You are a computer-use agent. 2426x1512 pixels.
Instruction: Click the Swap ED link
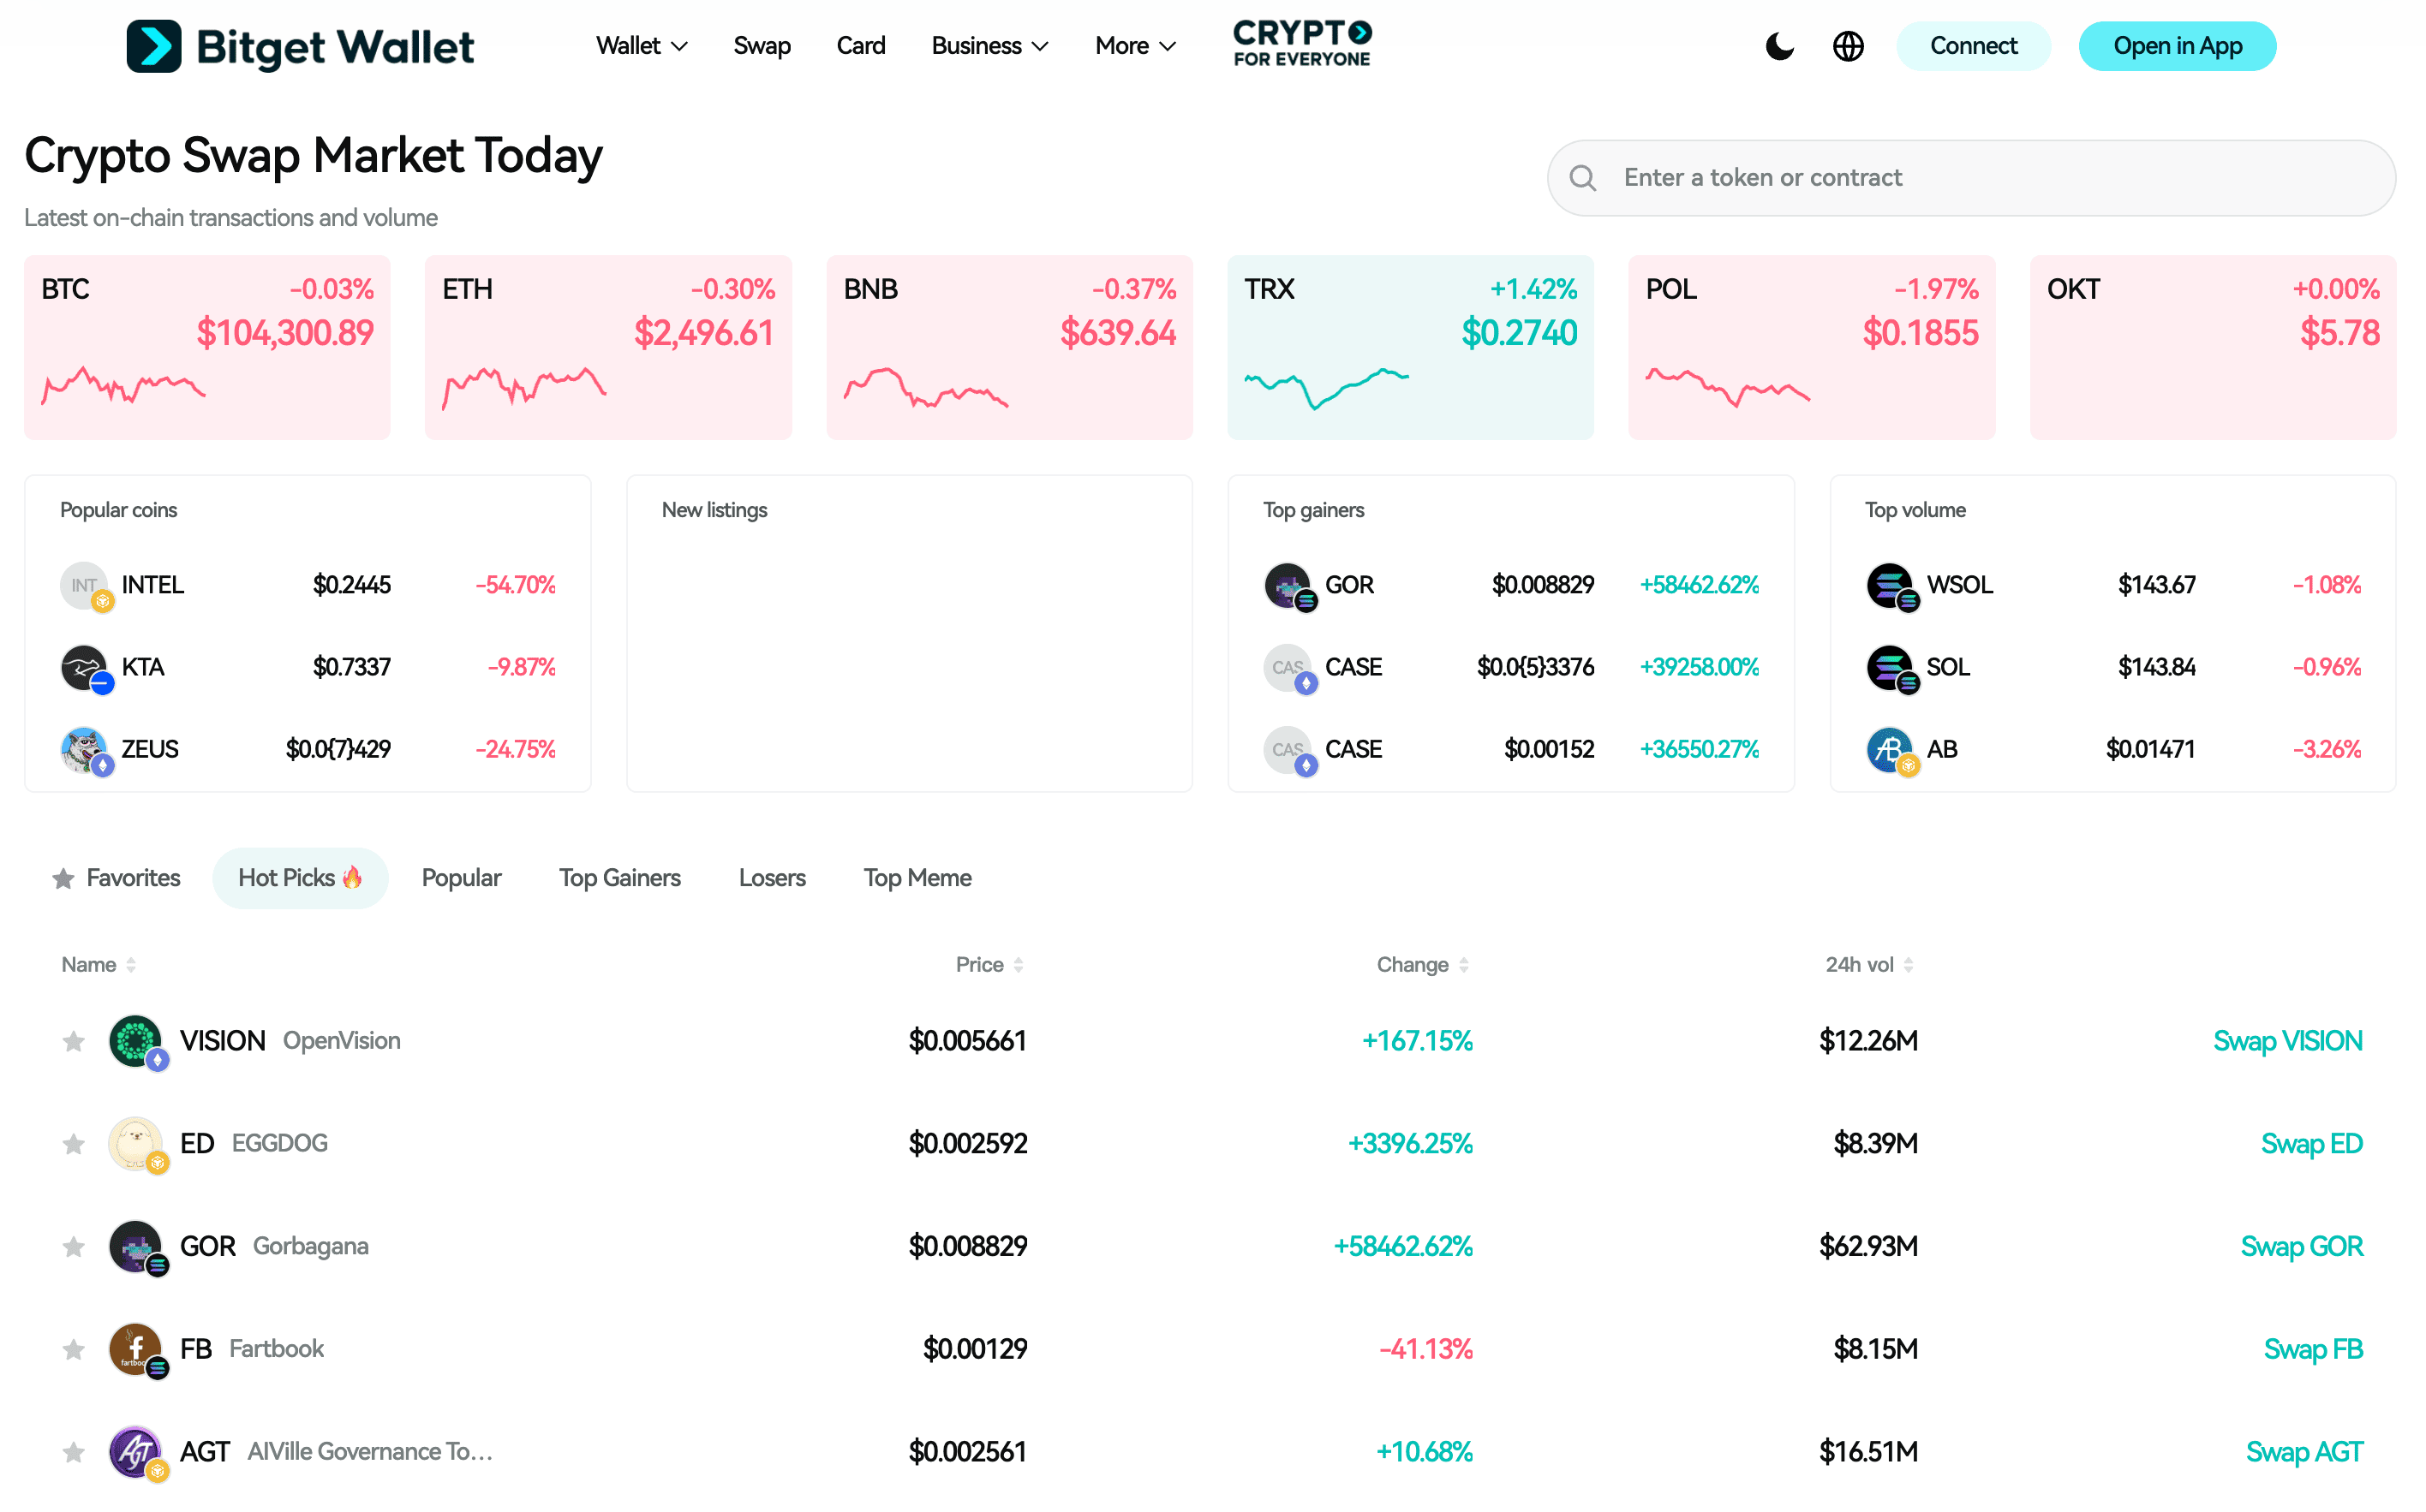click(x=2311, y=1145)
